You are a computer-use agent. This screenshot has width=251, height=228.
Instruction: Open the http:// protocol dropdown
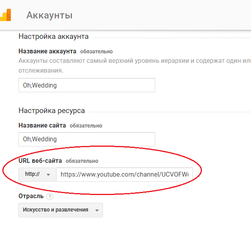click(x=37, y=175)
